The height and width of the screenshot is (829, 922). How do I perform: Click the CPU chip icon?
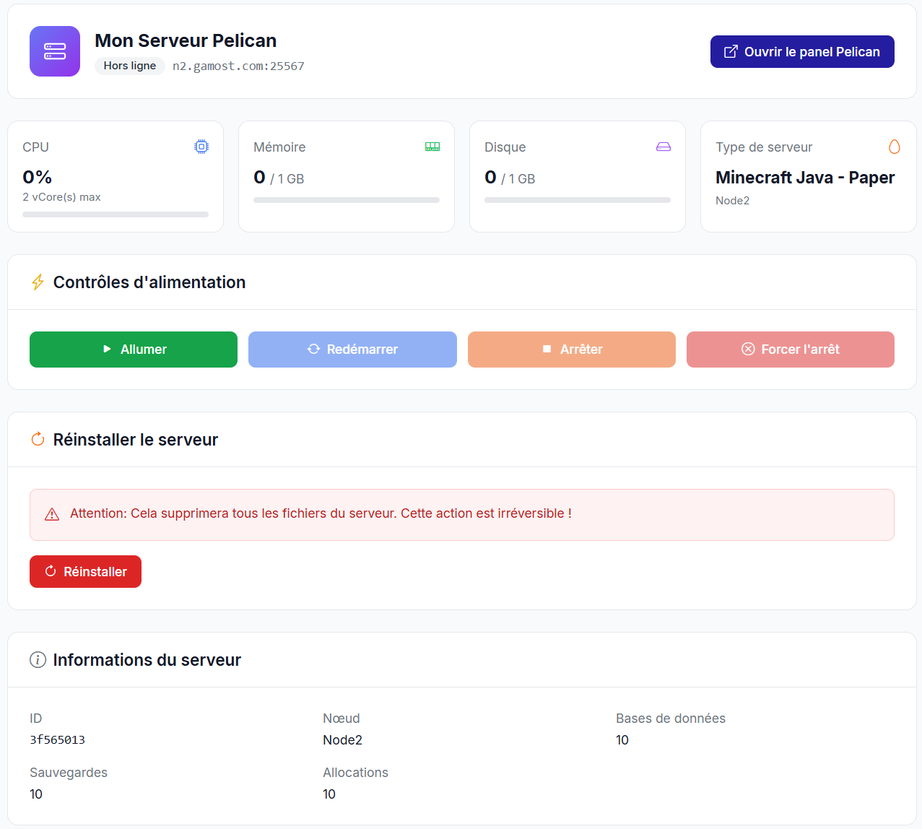201,147
